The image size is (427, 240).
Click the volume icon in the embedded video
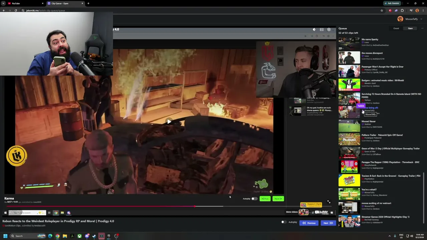tap(314, 29)
